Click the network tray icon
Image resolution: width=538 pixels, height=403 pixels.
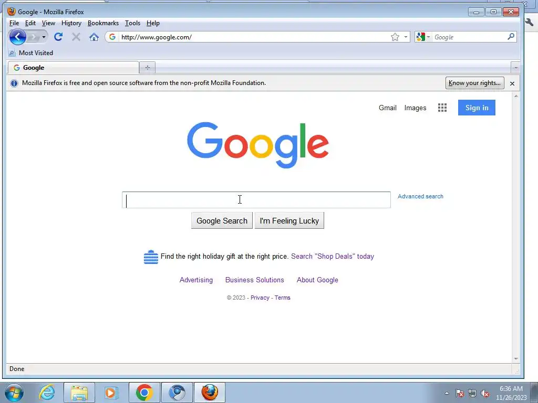click(x=472, y=393)
